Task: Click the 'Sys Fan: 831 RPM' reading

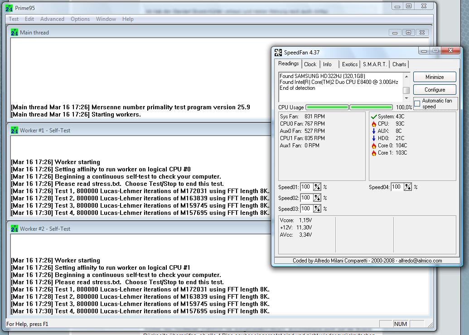Action: coord(302,117)
